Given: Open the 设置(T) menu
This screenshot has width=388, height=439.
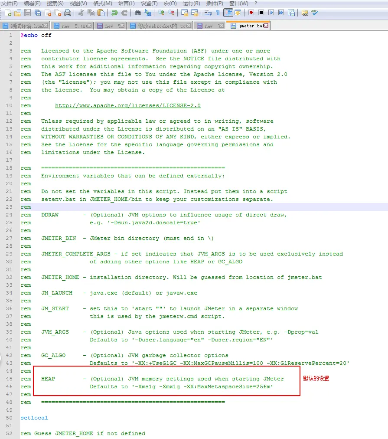Looking at the screenshot, I should tap(149, 3).
